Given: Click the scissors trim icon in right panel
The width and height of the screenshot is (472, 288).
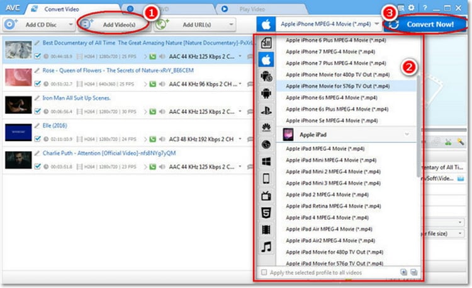Looking at the screenshot, I should (448, 141).
